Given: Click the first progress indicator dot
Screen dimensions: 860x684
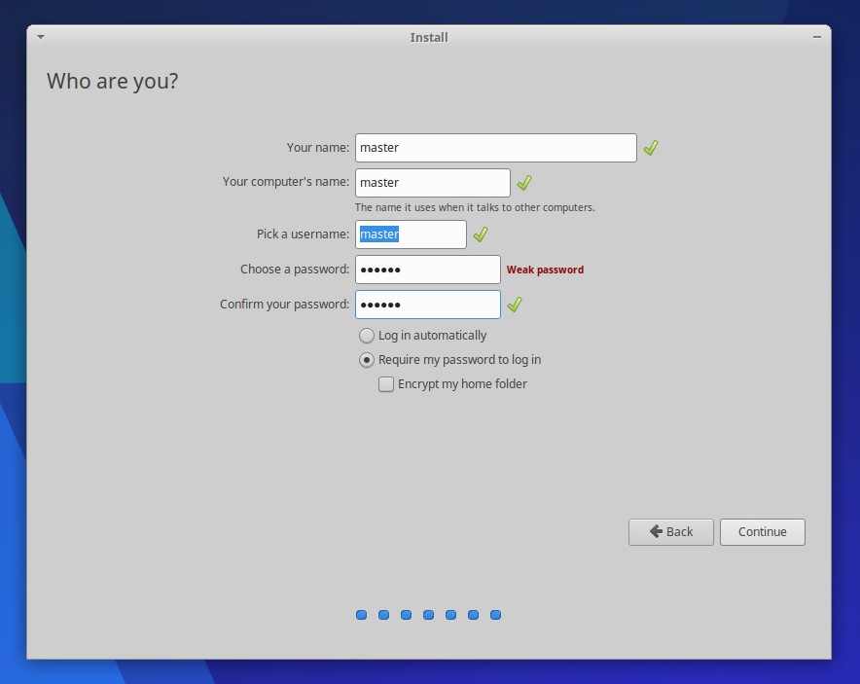Looking at the screenshot, I should (362, 615).
